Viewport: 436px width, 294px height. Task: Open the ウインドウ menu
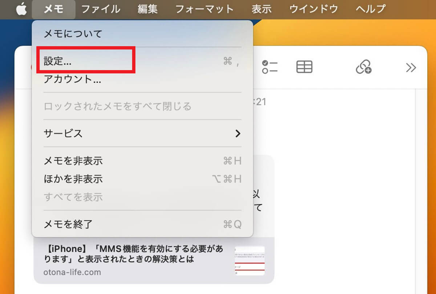314,9
